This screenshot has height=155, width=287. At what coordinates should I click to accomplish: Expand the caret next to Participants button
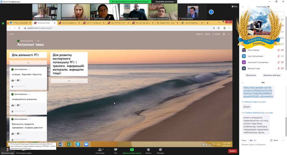click(108, 150)
